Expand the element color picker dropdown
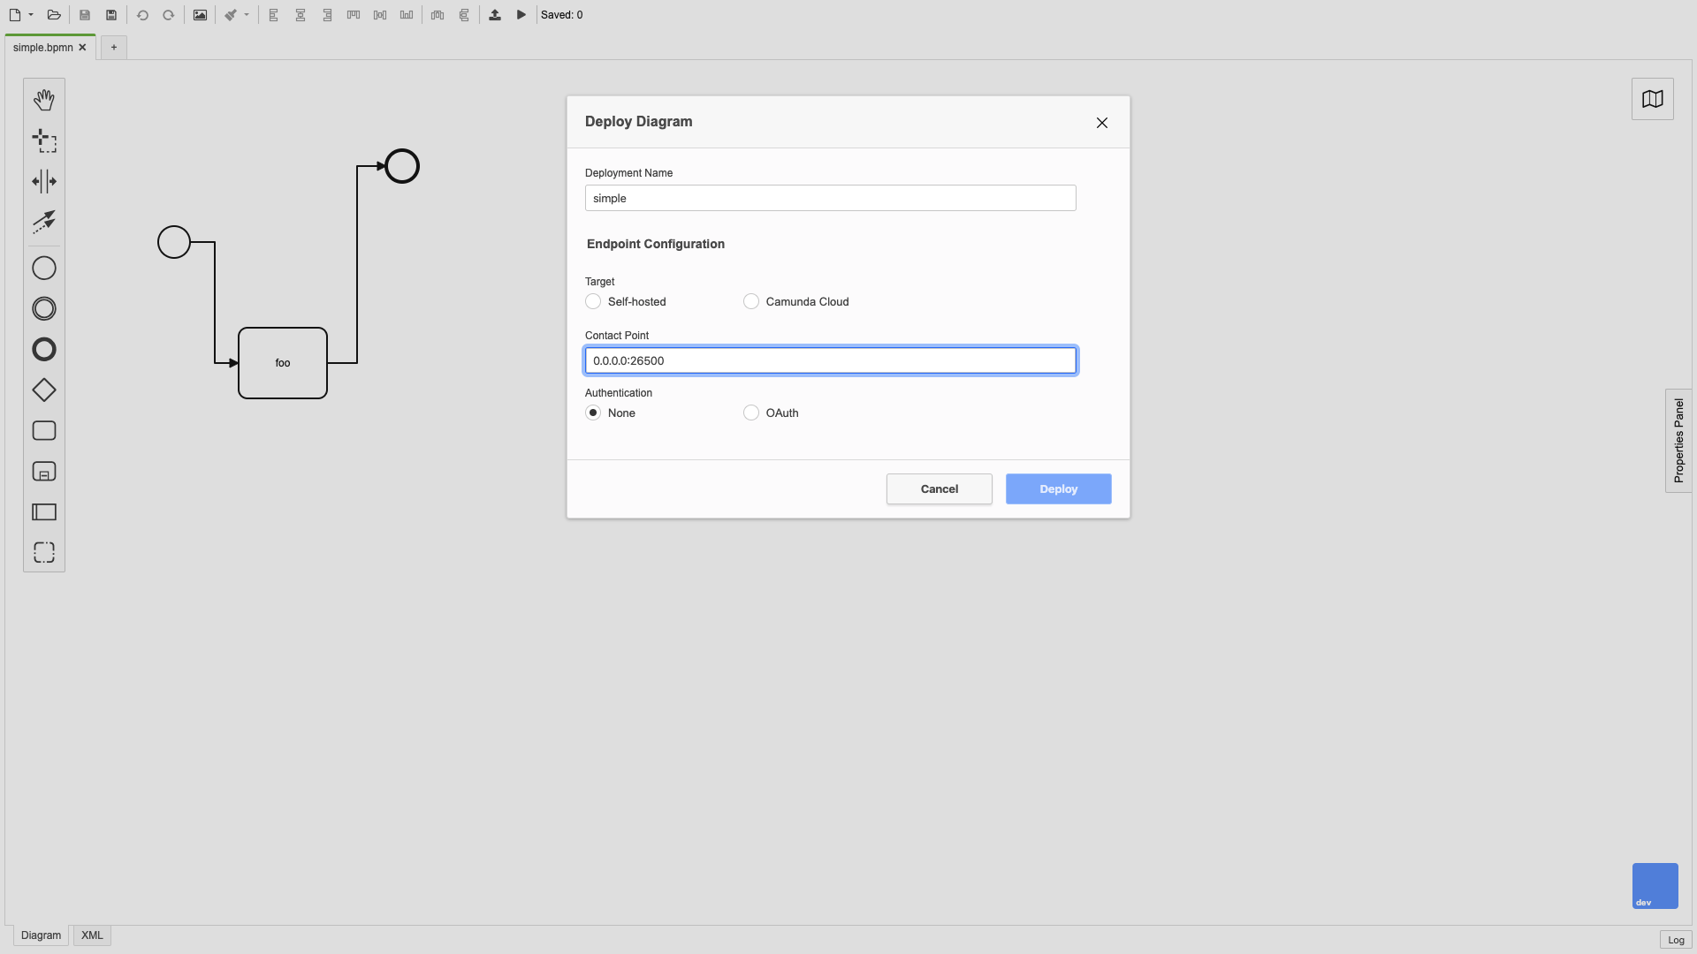1697x954 pixels. [x=245, y=15]
